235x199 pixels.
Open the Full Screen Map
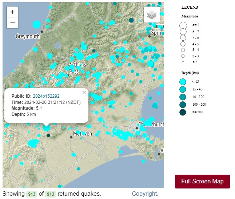coord(202,181)
